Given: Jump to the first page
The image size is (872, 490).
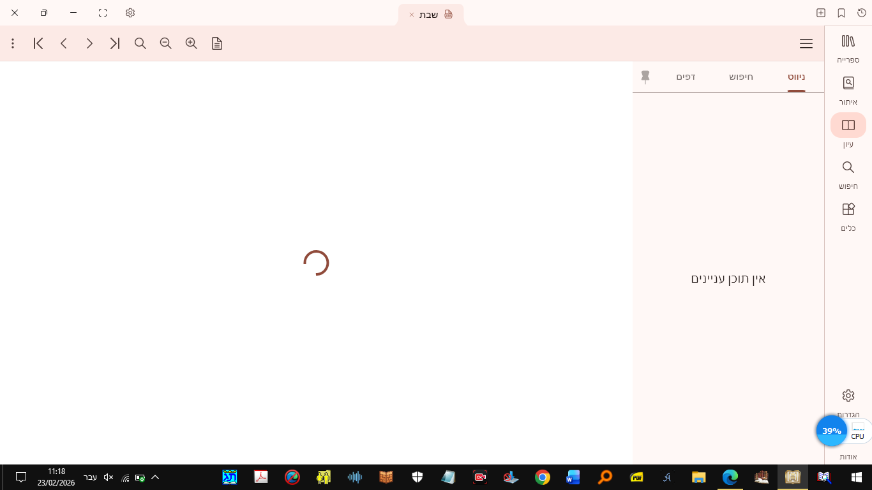Looking at the screenshot, I should pos(38,43).
